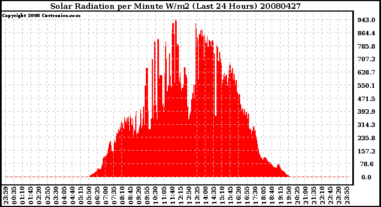This screenshot has height=207, width=381.
Task: Click the 15:10 time axis label
Action: click(x=222, y=195)
